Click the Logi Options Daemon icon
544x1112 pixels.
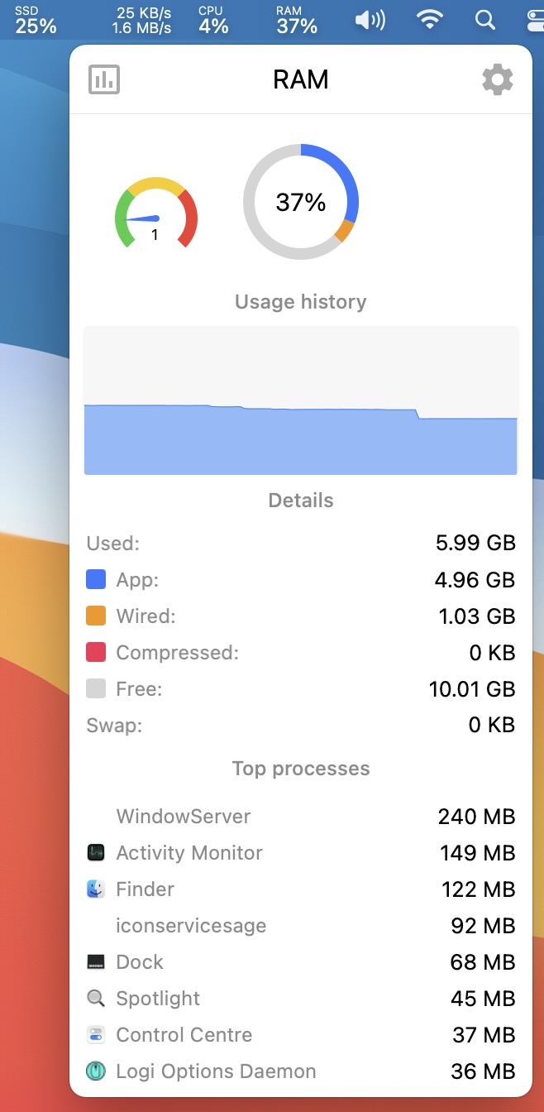[96, 1071]
